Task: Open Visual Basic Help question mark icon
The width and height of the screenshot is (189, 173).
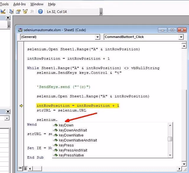Action: (40, 11)
